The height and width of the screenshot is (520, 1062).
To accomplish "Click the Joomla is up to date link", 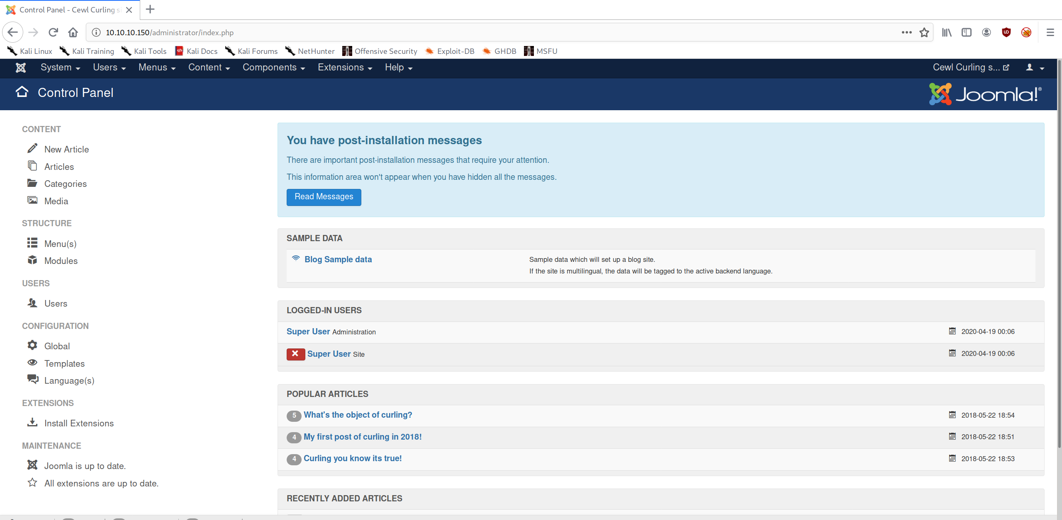I will pyautogui.click(x=85, y=466).
